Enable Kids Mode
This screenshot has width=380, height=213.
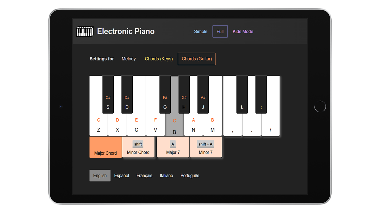tap(243, 31)
